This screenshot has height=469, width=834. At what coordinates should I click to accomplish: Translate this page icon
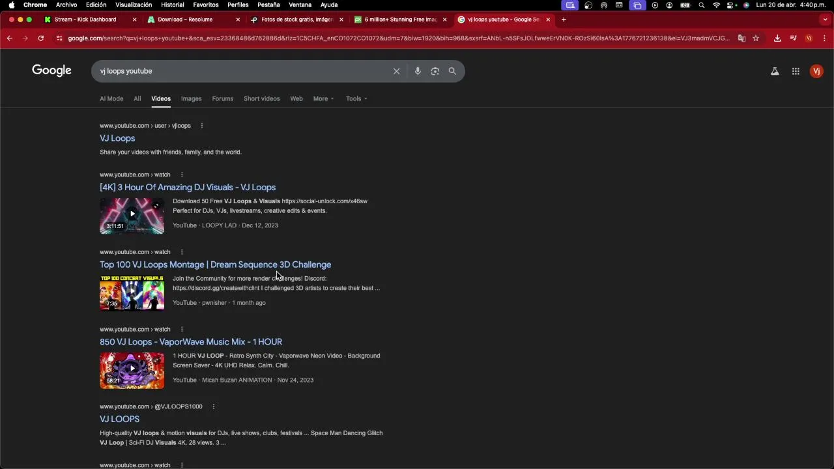(x=741, y=38)
